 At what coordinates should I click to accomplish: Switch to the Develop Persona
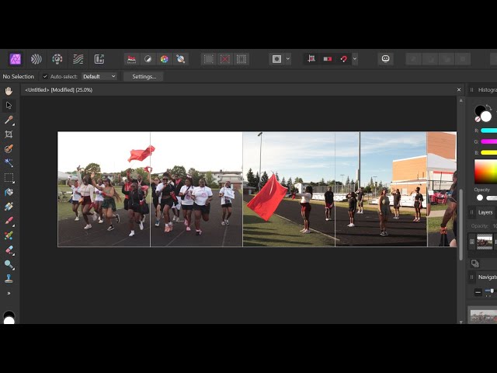(57, 59)
